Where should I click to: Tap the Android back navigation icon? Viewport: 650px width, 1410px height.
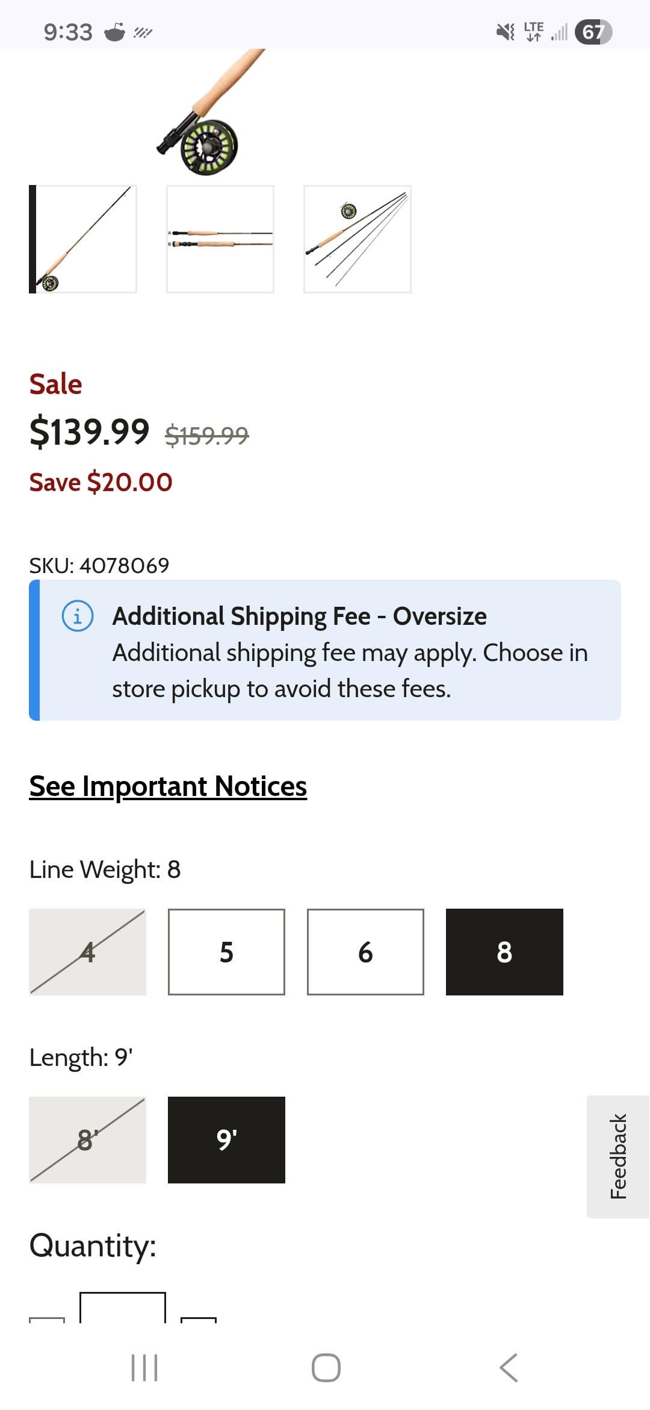509,1367
